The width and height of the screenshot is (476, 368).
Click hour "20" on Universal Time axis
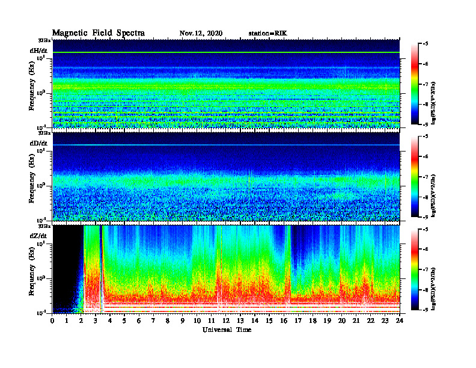click(341, 321)
